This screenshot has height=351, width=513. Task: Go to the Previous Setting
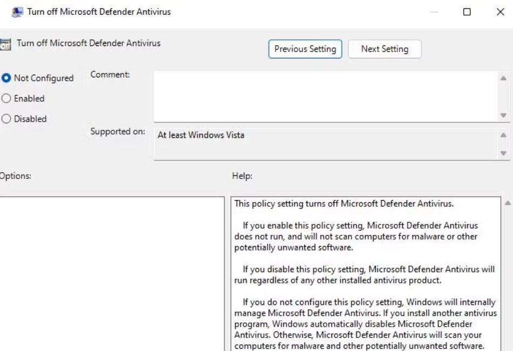pyautogui.click(x=305, y=49)
